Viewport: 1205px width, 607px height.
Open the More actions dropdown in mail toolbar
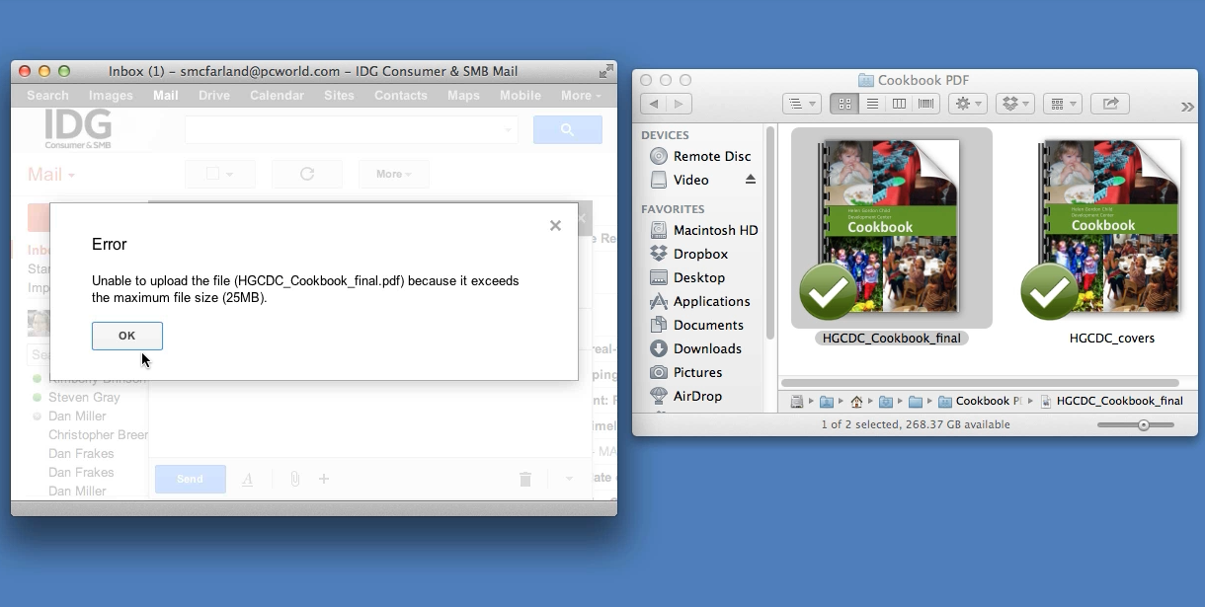[x=394, y=174]
